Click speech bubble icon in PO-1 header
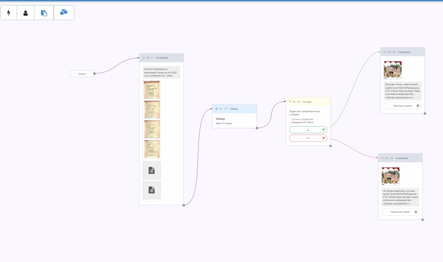Screen dimensions: 443x262 (x=144, y=58)
